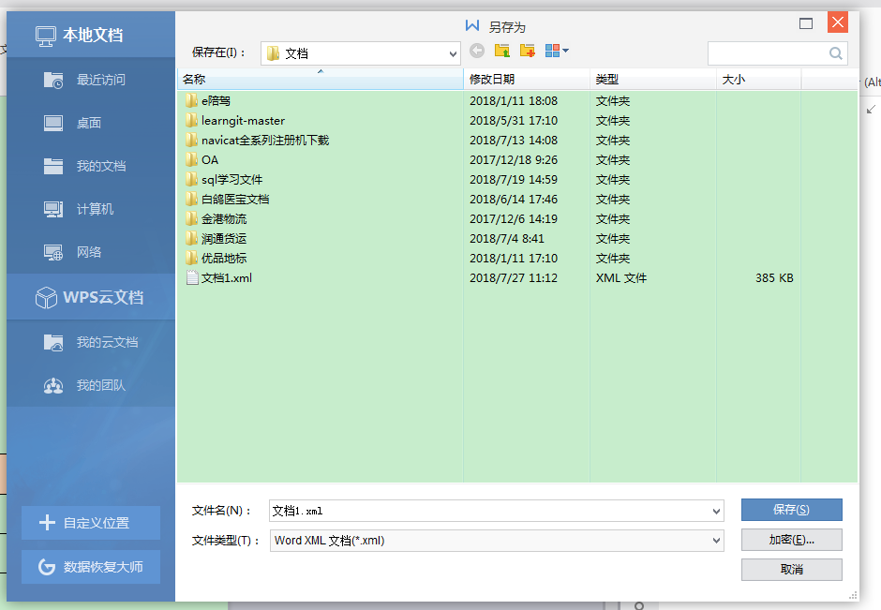This screenshot has width=881, height=610.
Task: Close the 另存为 dialog
Action: [x=838, y=22]
